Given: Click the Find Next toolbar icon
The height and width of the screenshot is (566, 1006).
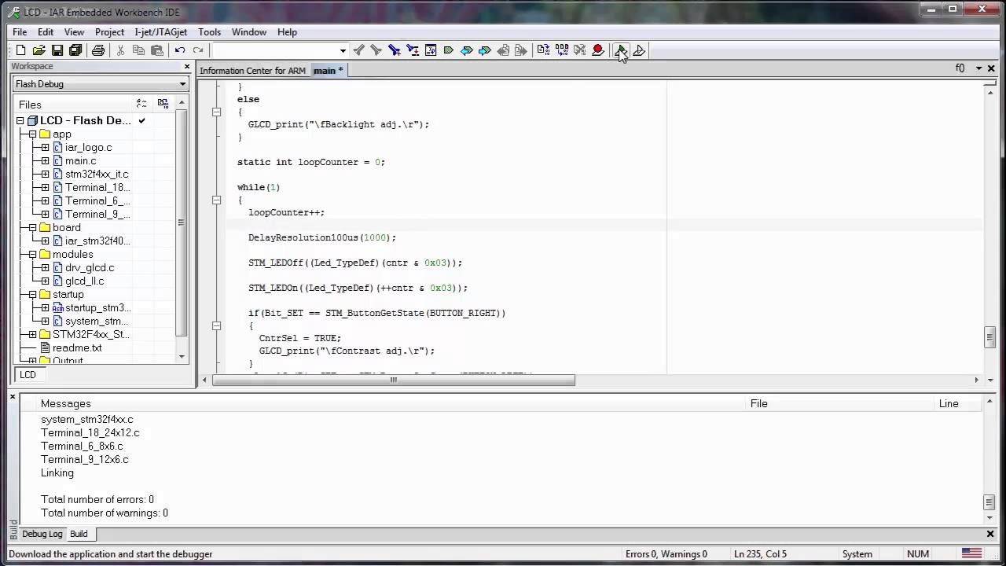Looking at the screenshot, I should pos(359,50).
